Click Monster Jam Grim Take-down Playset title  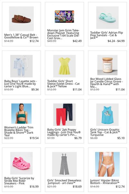(x=63, y=34)
